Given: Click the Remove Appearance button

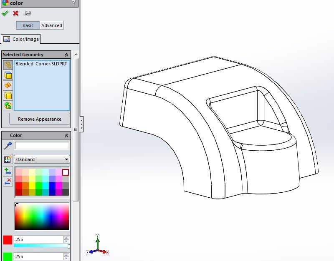Looking at the screenshot, I should coord(40,119).
